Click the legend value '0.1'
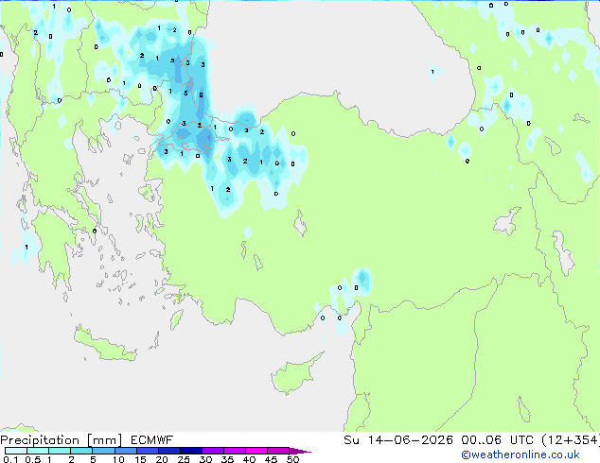The height and width of the screenshot is (463, 600). [x=10, y=459]
